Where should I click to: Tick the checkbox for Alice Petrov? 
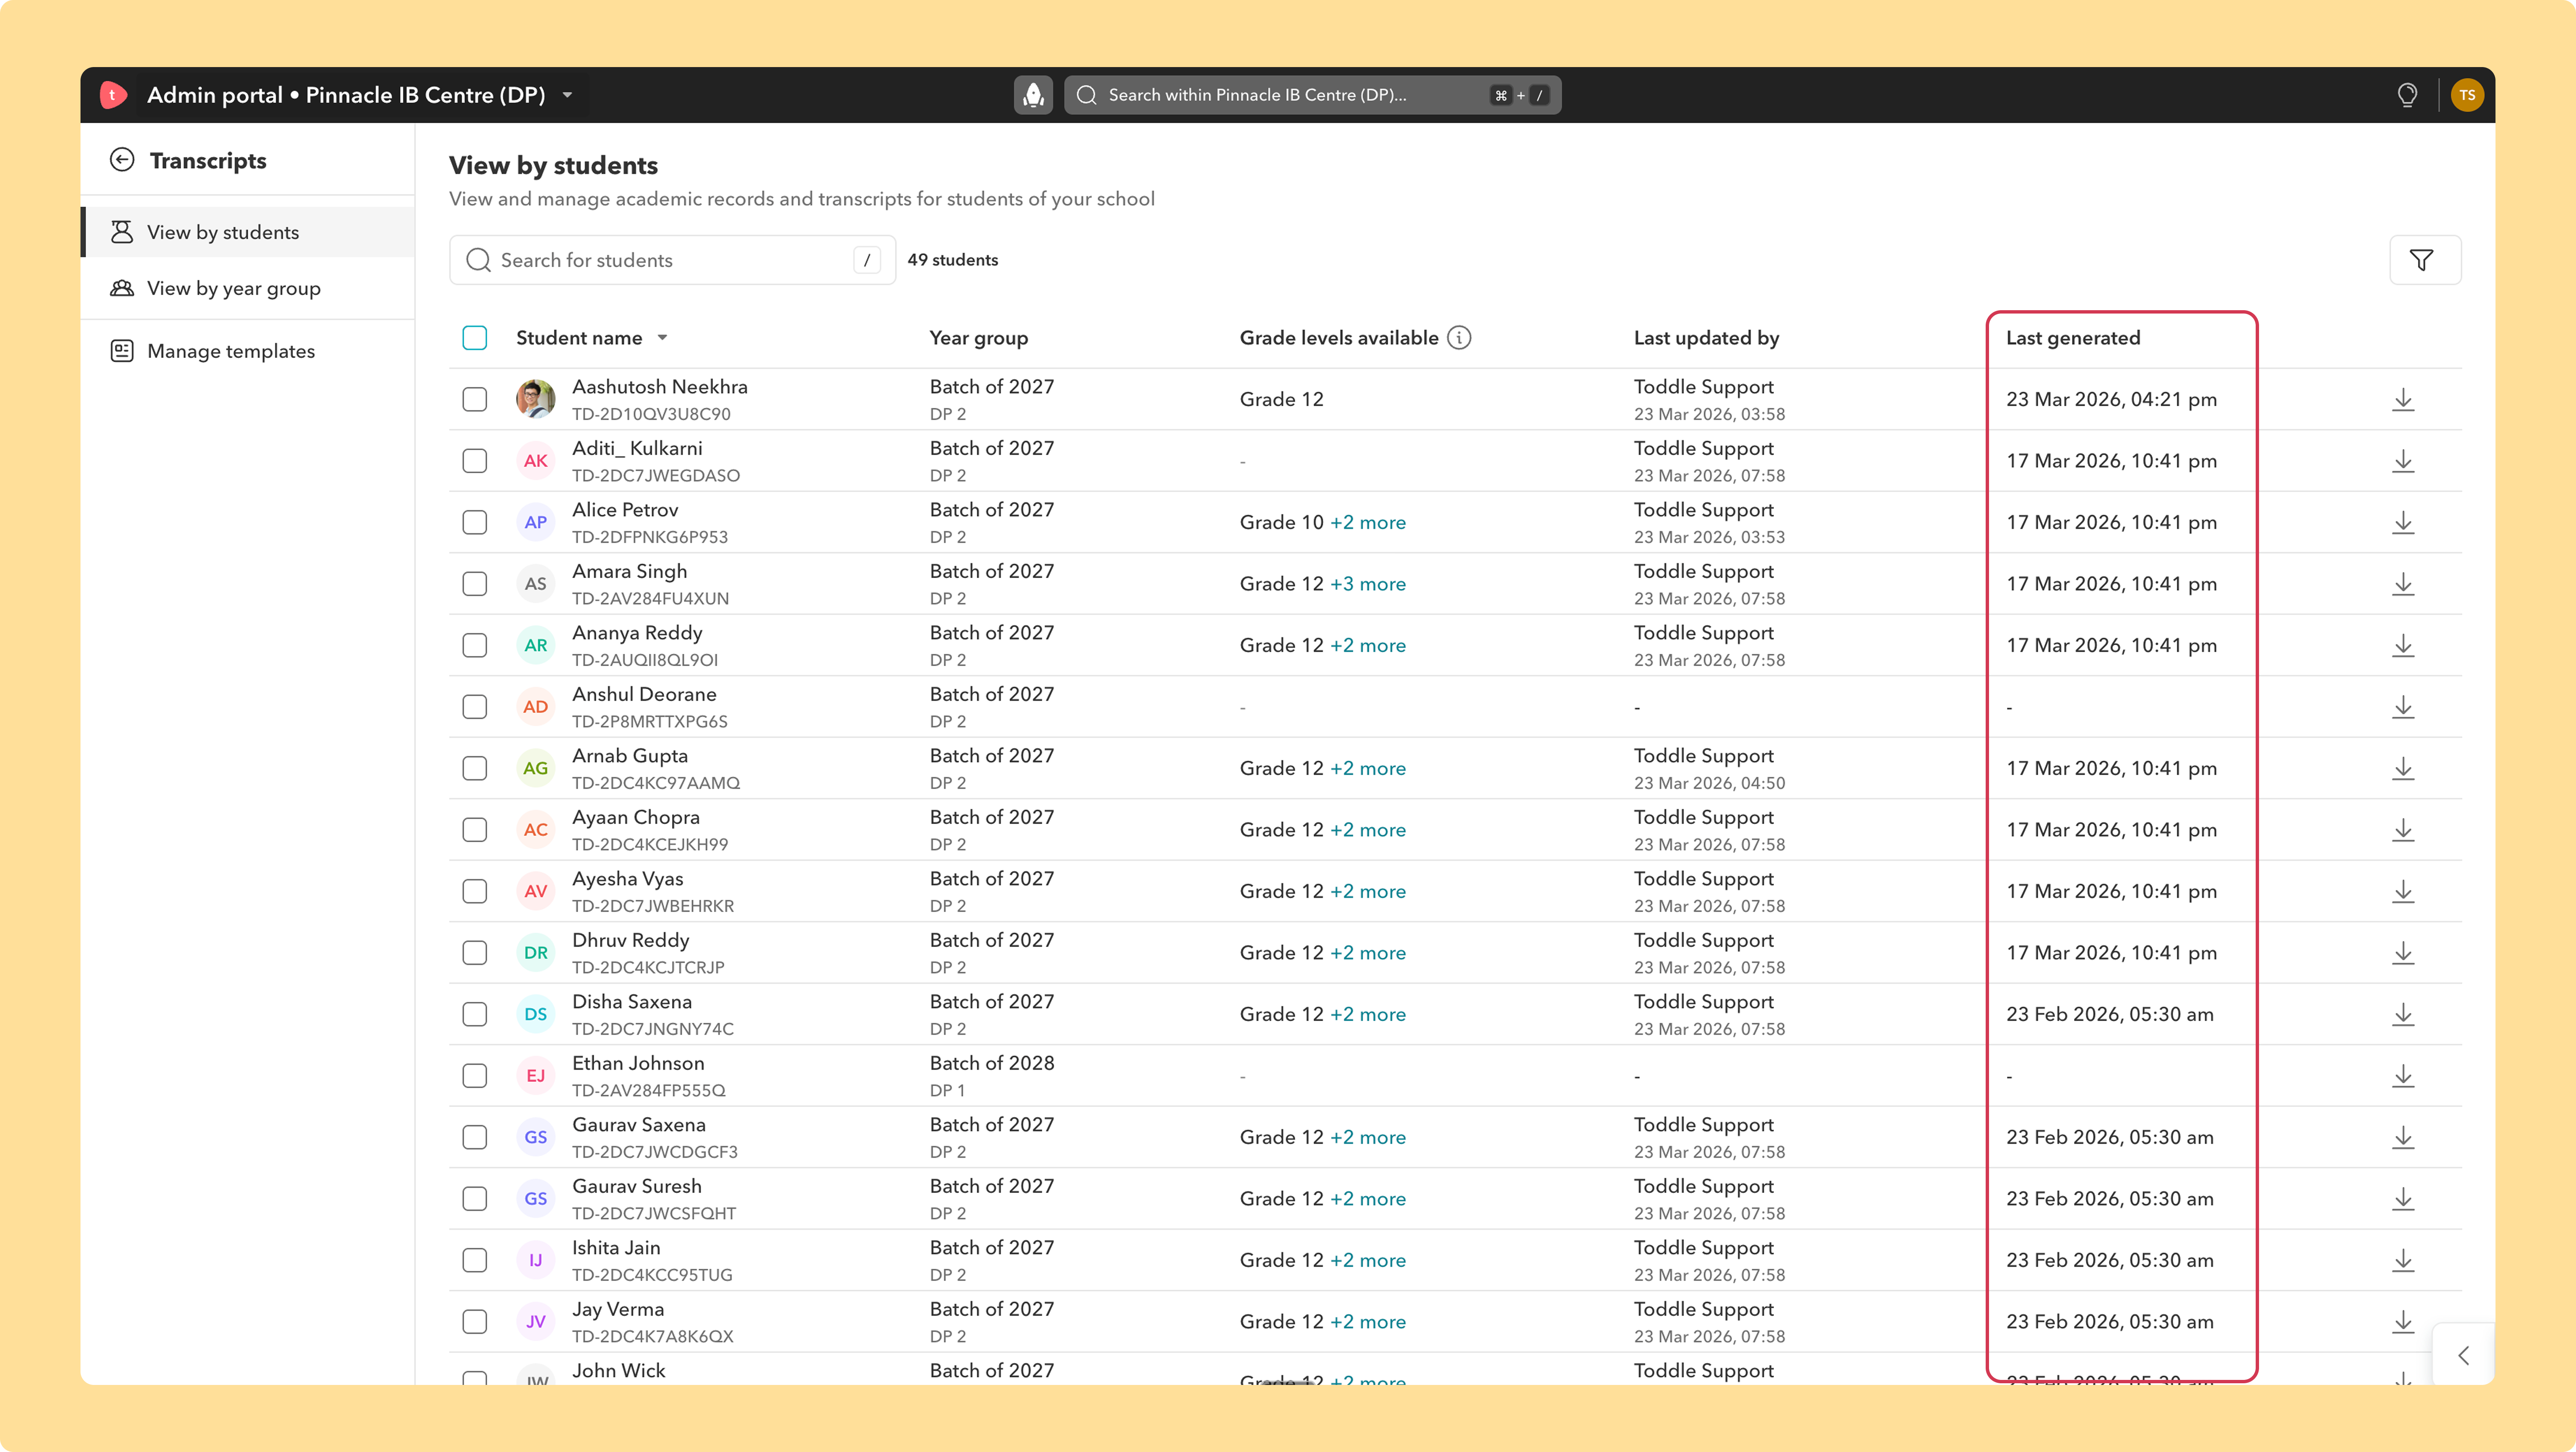475,522
